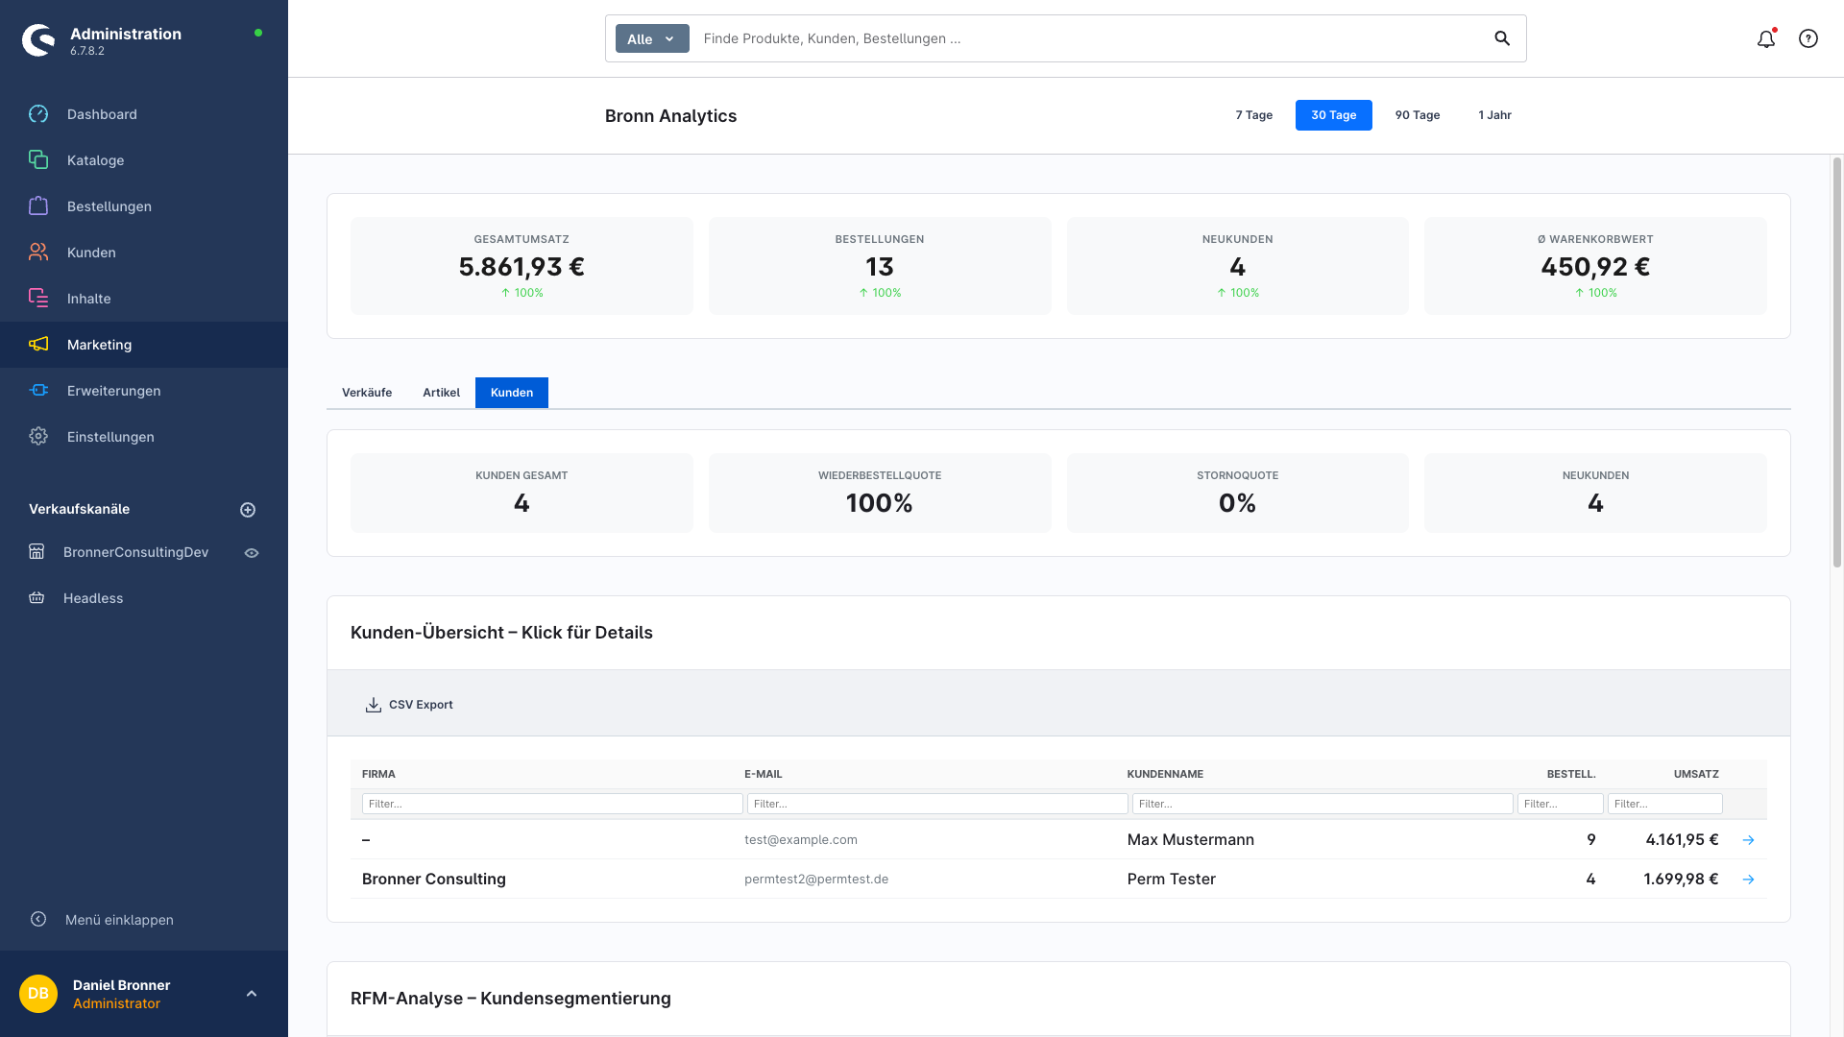1844x1037 pixels.
Task: Select the Erweiterungen plug icon
Action: pyautogui.click(x=38, y=390)
